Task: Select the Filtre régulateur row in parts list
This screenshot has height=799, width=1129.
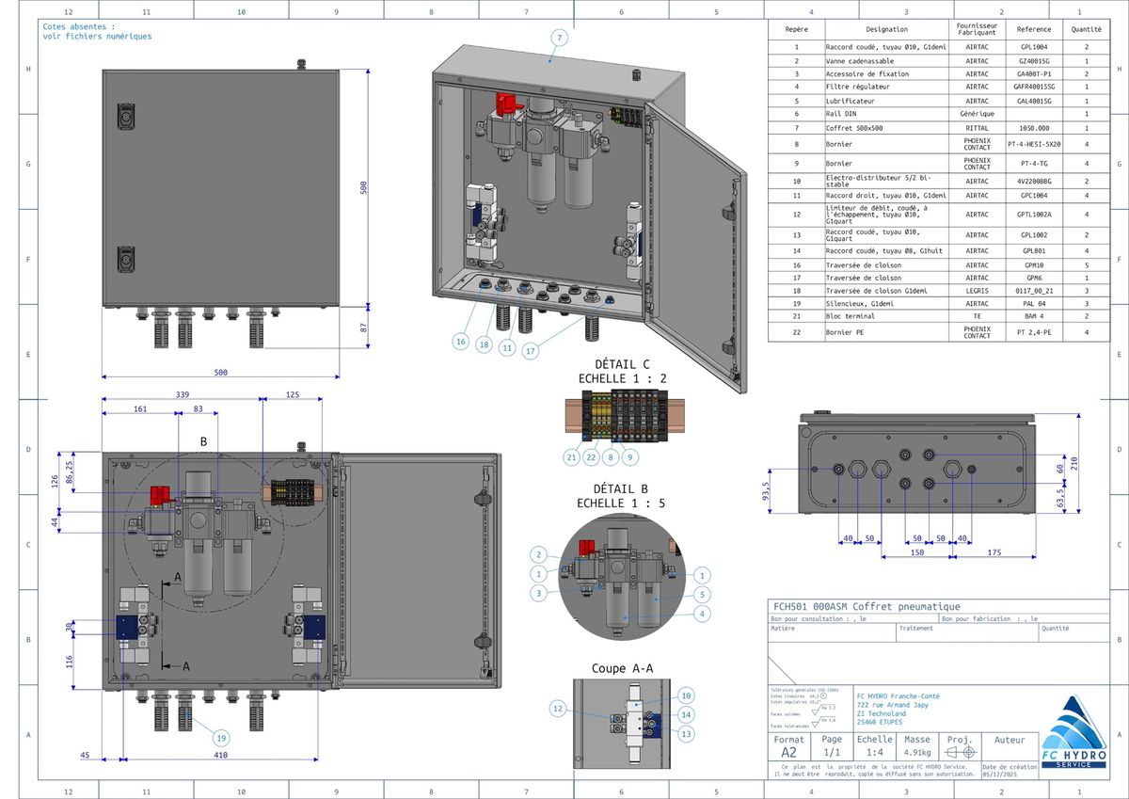Action: click(886, 87)
